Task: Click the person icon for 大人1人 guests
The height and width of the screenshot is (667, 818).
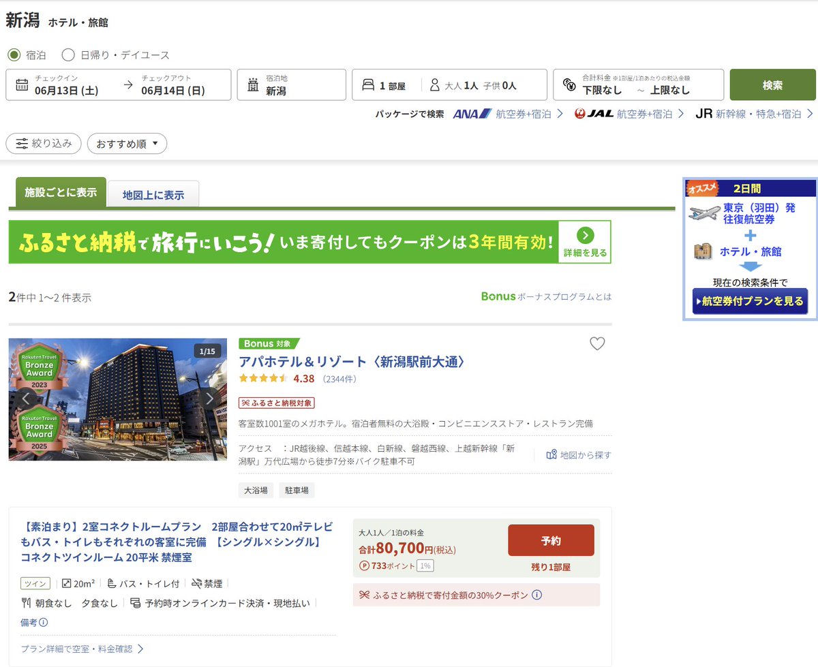Action: [434, 84]
